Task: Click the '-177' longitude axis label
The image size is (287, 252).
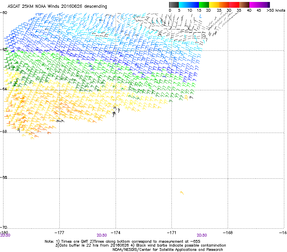Action: (x=59, y=233)
